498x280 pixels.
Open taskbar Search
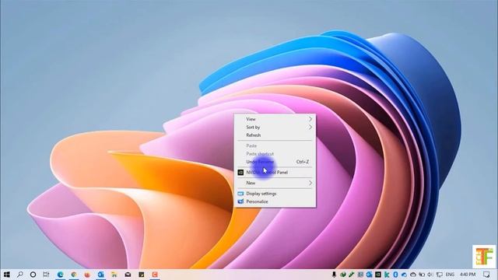click(x=19, y=275)
